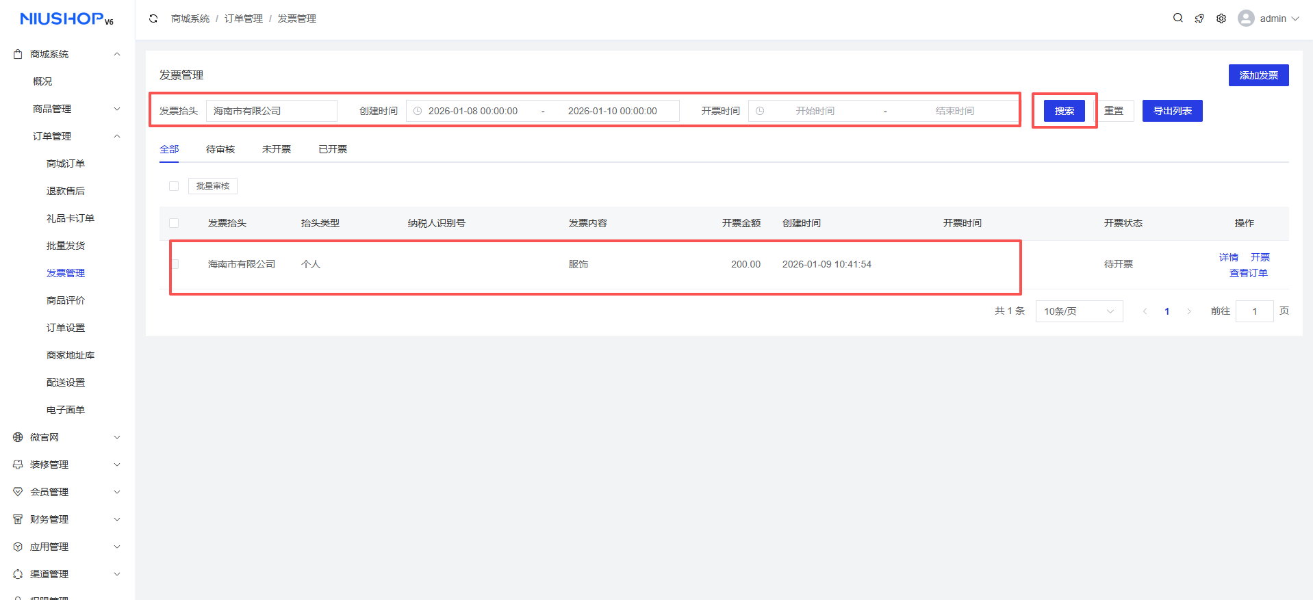The height and width of the screenshot is (600, 1313).
Task: Open the search magnifier icon in header
Action: [x=1177, y=18]
